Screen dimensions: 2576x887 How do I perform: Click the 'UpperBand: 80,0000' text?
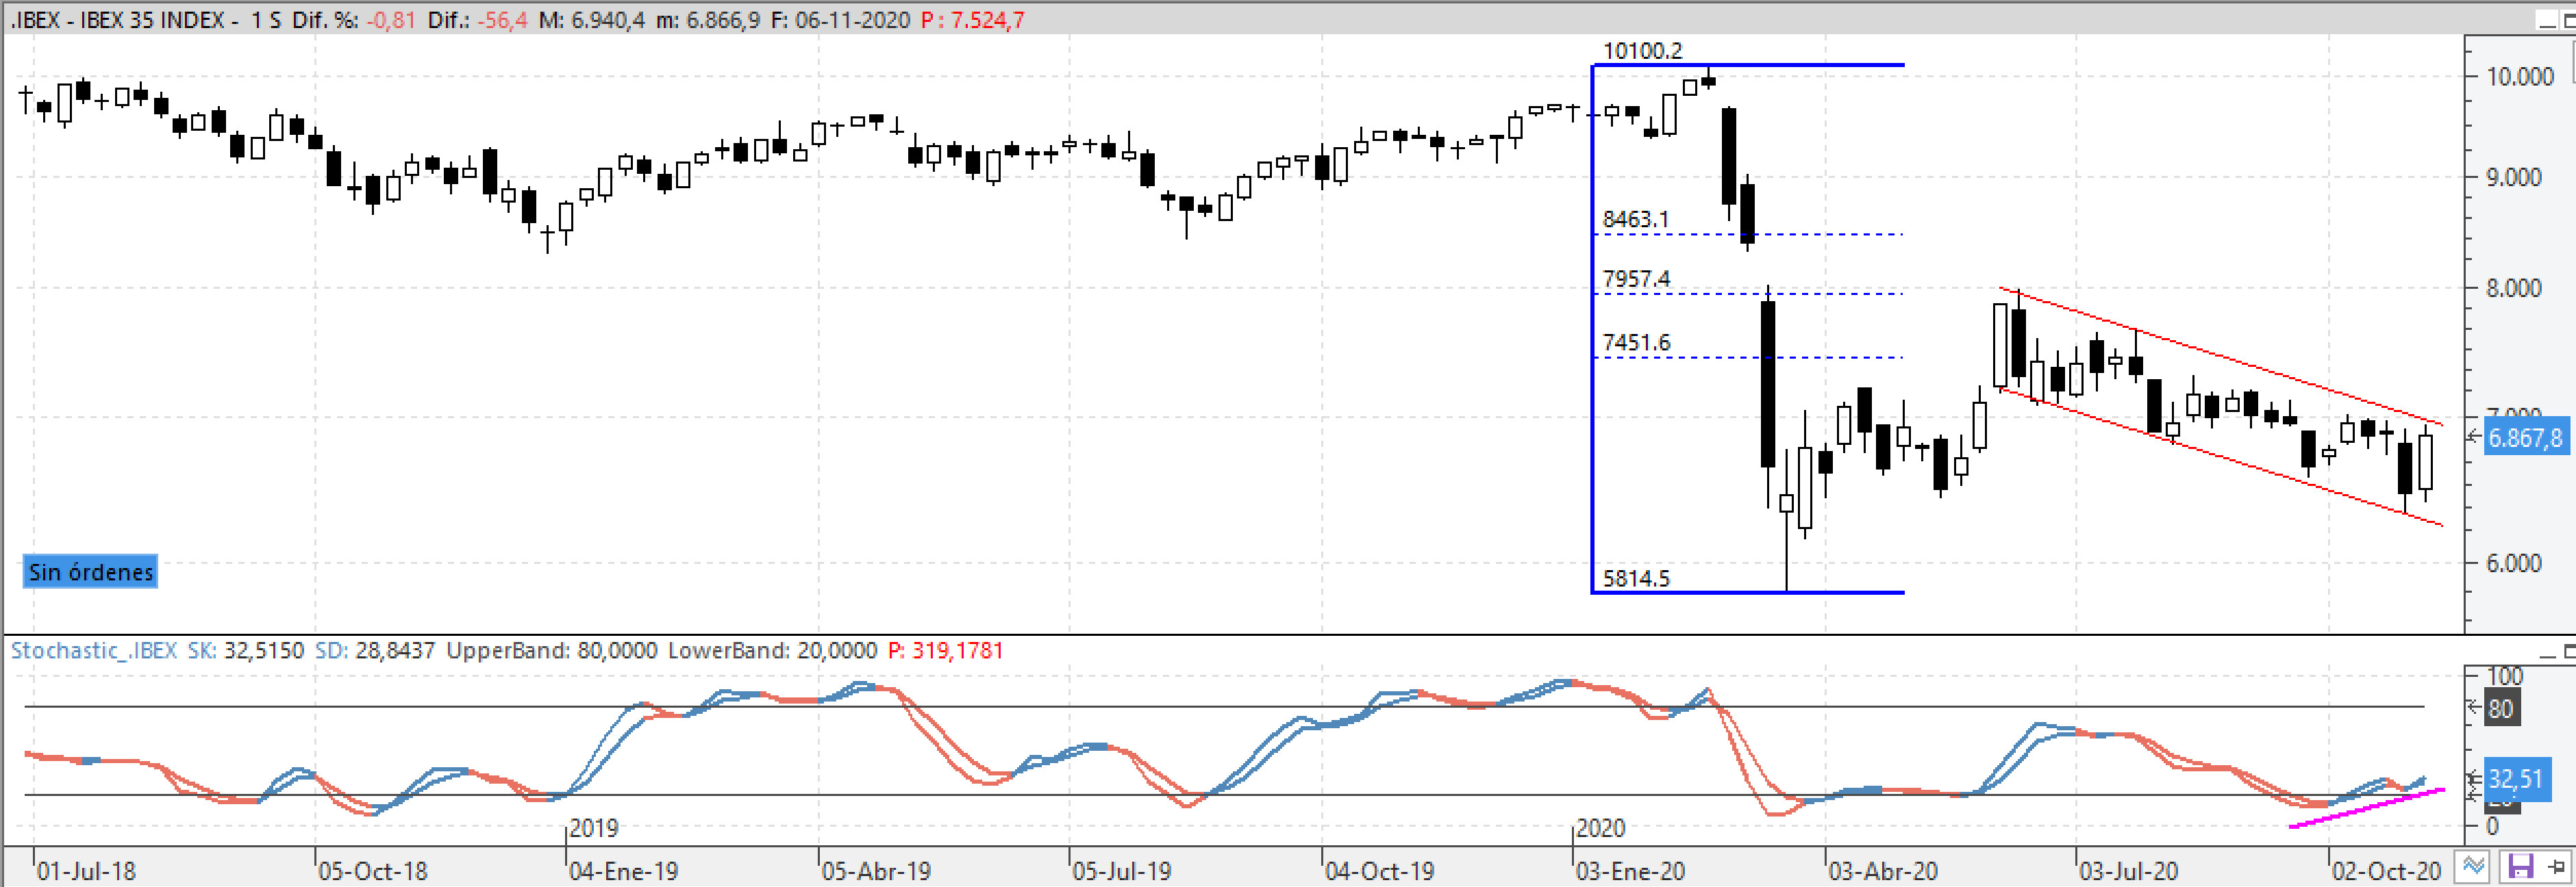[551, 650]
